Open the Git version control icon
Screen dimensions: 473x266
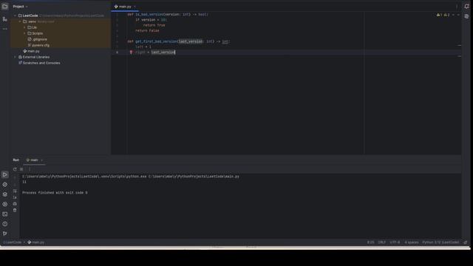[x=5, y=233]
